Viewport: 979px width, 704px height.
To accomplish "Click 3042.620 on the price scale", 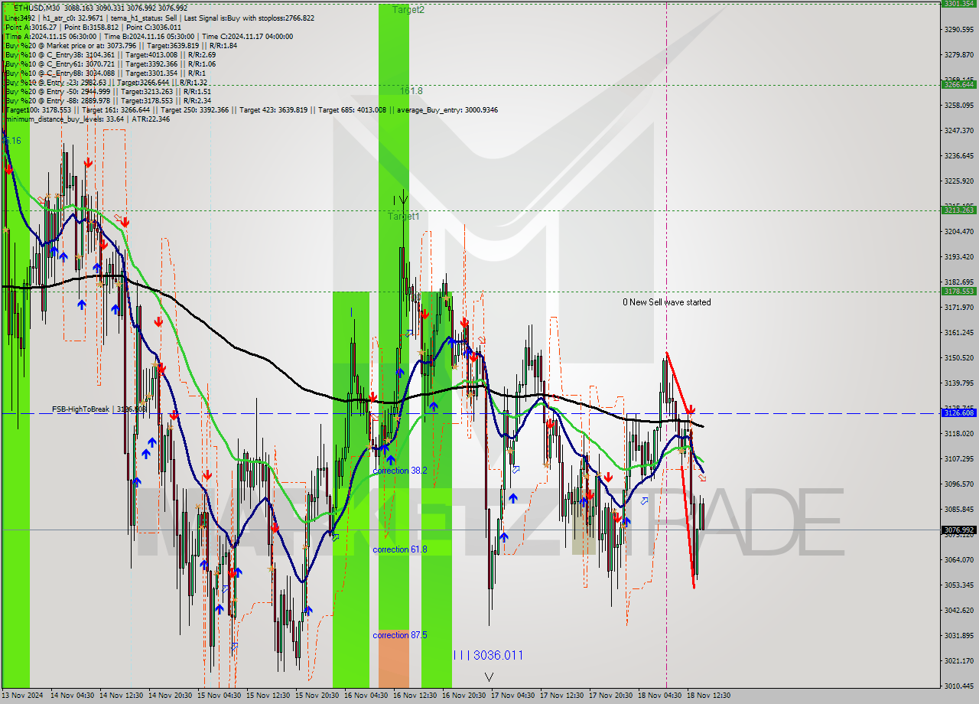I will pyautogui.click(x=959, y=610).
